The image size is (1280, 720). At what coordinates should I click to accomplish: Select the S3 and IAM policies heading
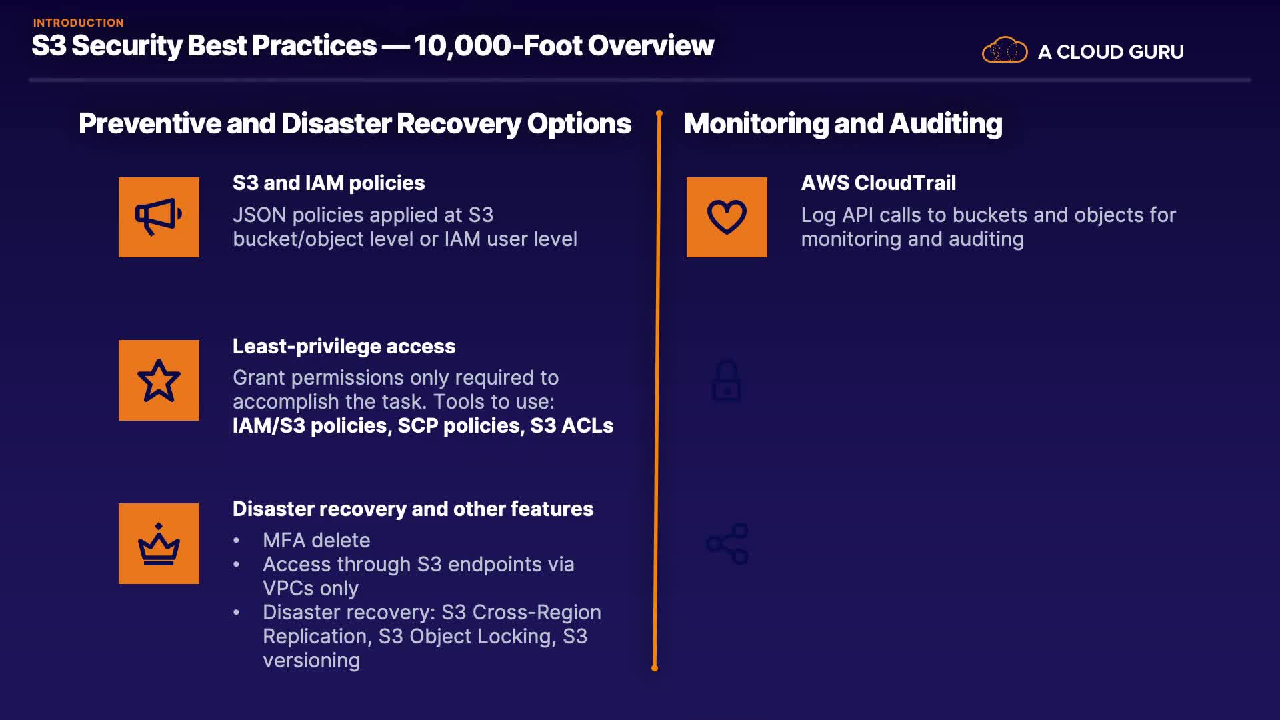click(x=329, y=183)
